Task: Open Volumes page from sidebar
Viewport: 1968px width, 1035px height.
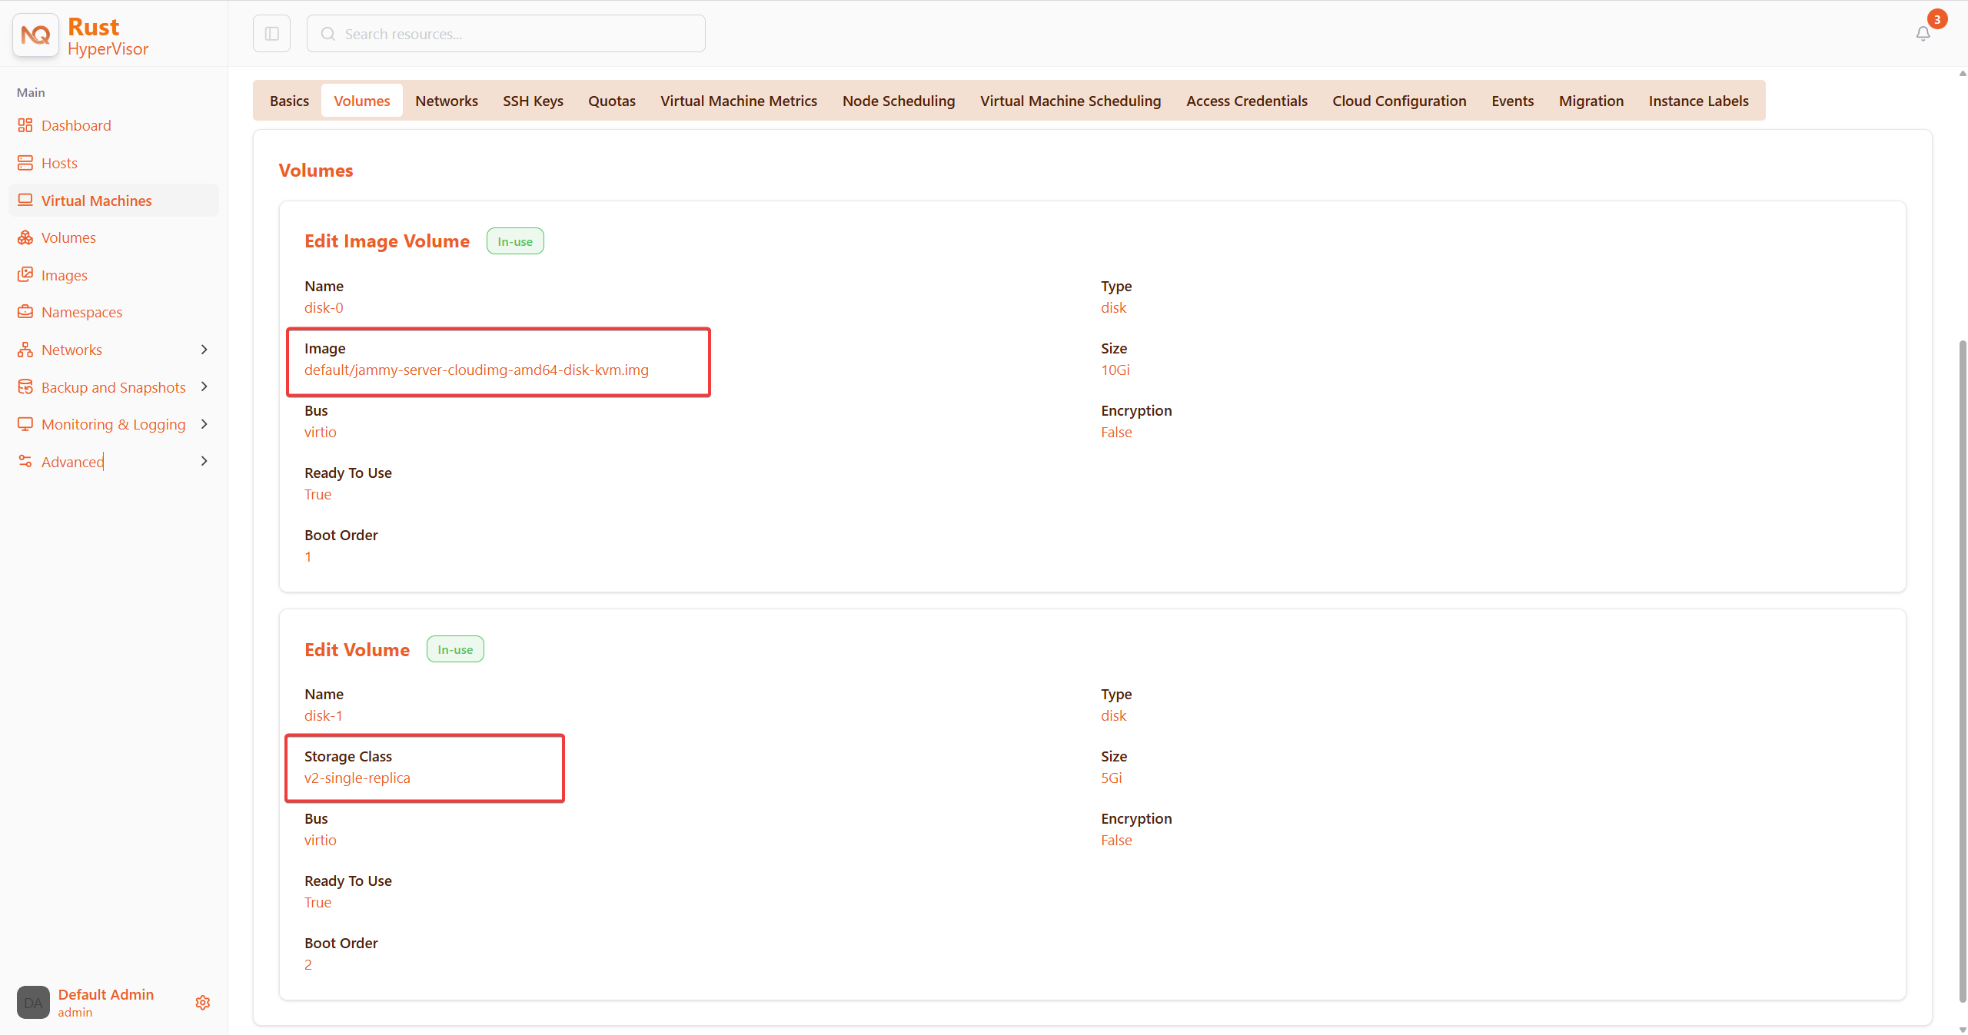Action: (x=114, y=237)
